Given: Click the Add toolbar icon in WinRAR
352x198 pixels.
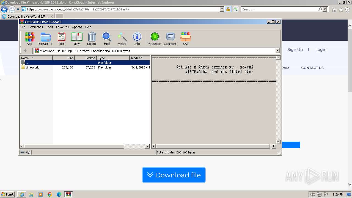Looking at the screenshot, I should 29,38.
